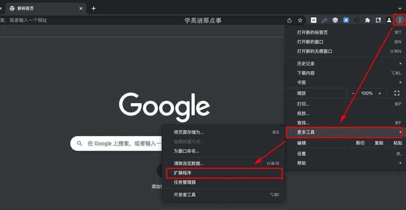
Task: Bookmark this page with the star icon
Action: point(300,20)
